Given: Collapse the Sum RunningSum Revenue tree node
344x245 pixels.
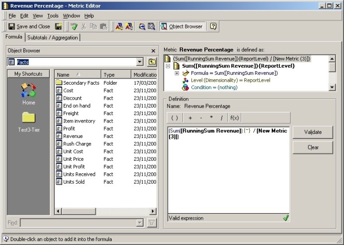Looking at the screenshot, I should point(168,66).
